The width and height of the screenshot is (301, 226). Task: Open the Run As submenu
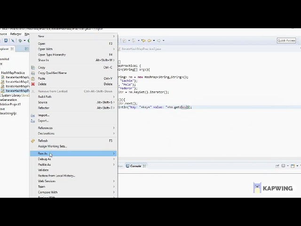73,153
